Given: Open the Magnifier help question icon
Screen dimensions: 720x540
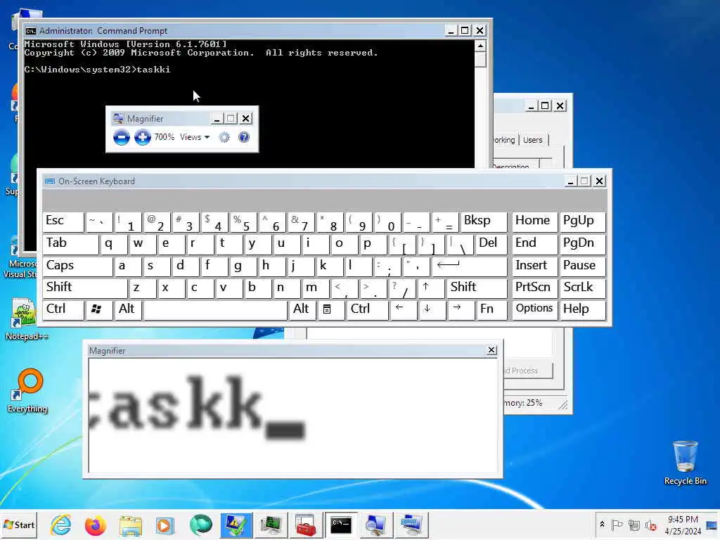Looking at the screenshot, I should click(244, 137).
